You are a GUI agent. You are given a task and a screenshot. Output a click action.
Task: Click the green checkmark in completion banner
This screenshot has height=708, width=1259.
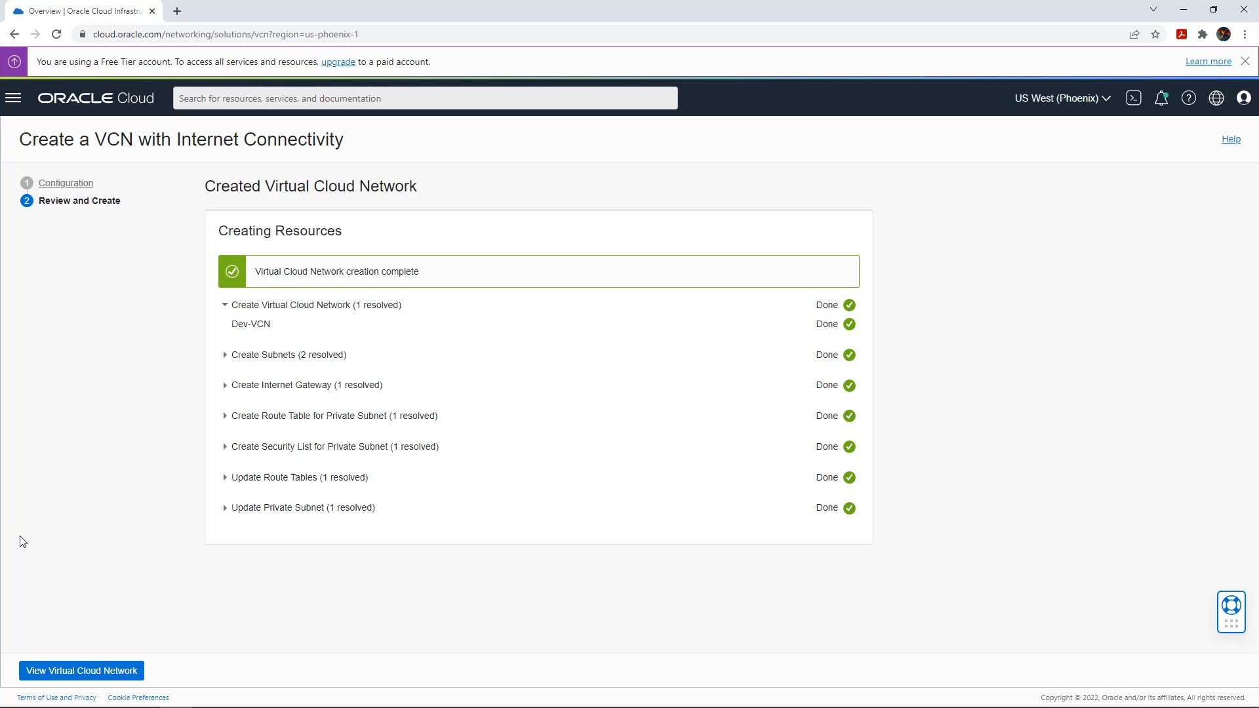tap(232, 271)
